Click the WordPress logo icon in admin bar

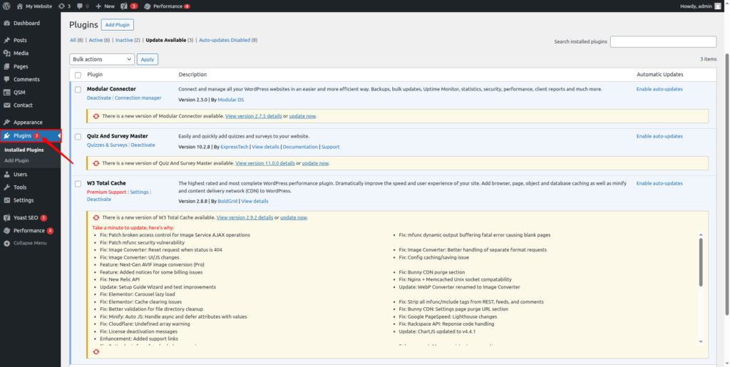pyautogui.click(x=6, y=6)
